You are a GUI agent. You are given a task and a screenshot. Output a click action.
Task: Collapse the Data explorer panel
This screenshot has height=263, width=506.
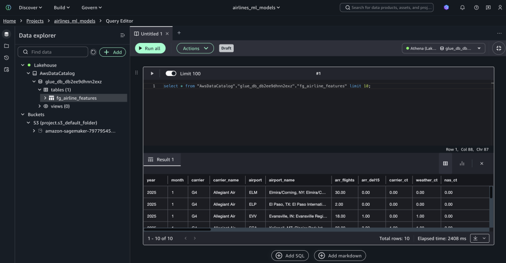[123, 36]
